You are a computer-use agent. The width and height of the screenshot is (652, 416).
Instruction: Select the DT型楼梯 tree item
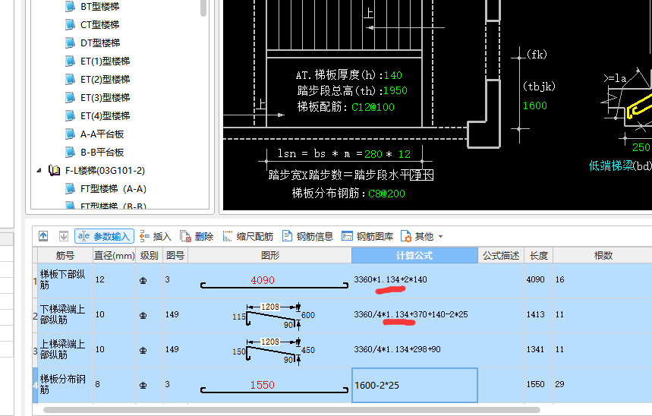(100, 43)
